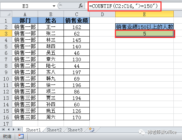The width and height of the screenshot is (182, 140).
Task: Select the cell with name 孙四
Action: tap(51, 104)
